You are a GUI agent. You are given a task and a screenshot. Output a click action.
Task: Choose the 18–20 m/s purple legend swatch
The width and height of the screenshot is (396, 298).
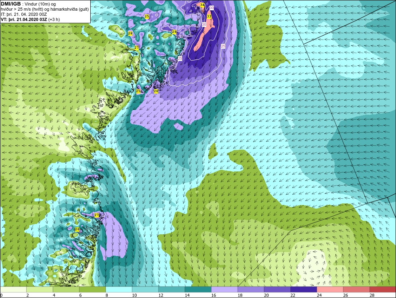pyautogui.click(x=251, y=289)
